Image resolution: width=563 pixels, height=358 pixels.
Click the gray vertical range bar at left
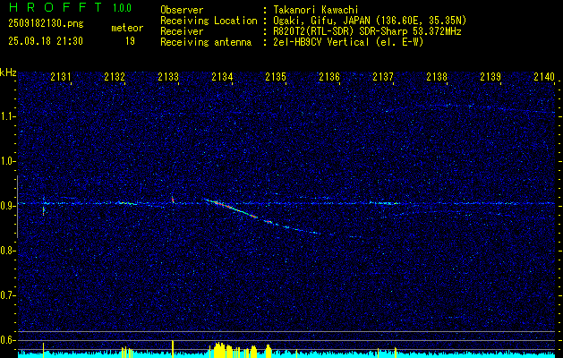[17, 207]
